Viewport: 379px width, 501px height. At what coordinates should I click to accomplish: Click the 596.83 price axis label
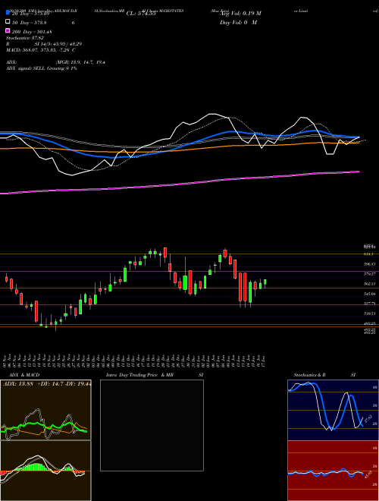click(369, 264)
